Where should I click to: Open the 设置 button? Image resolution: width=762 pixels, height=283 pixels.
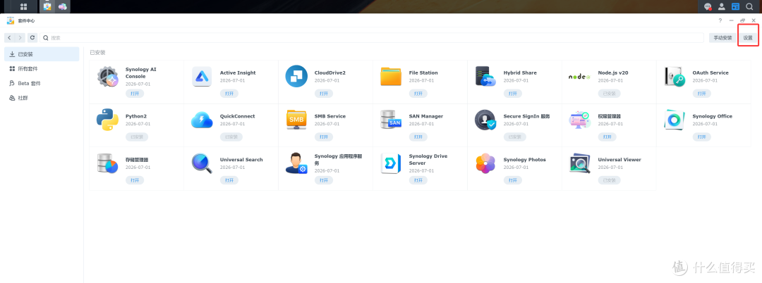748,38
